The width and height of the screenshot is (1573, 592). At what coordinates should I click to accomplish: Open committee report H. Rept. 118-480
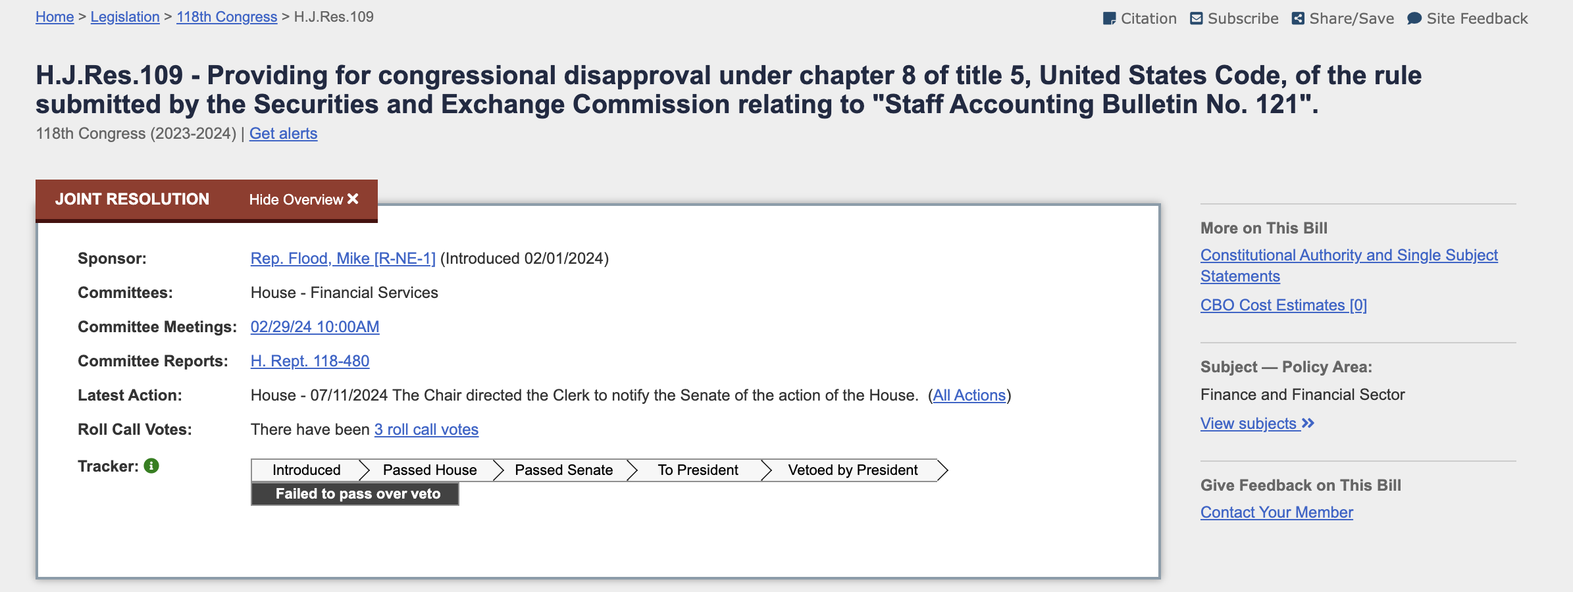coord(310,361)
